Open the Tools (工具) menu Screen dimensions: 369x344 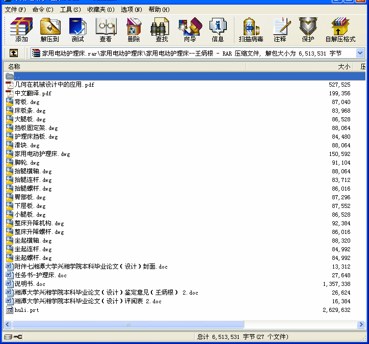pyautogui.click(x=70, y=10)
